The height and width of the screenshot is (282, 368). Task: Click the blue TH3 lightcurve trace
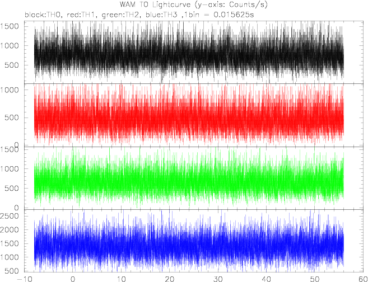(189, 242)
